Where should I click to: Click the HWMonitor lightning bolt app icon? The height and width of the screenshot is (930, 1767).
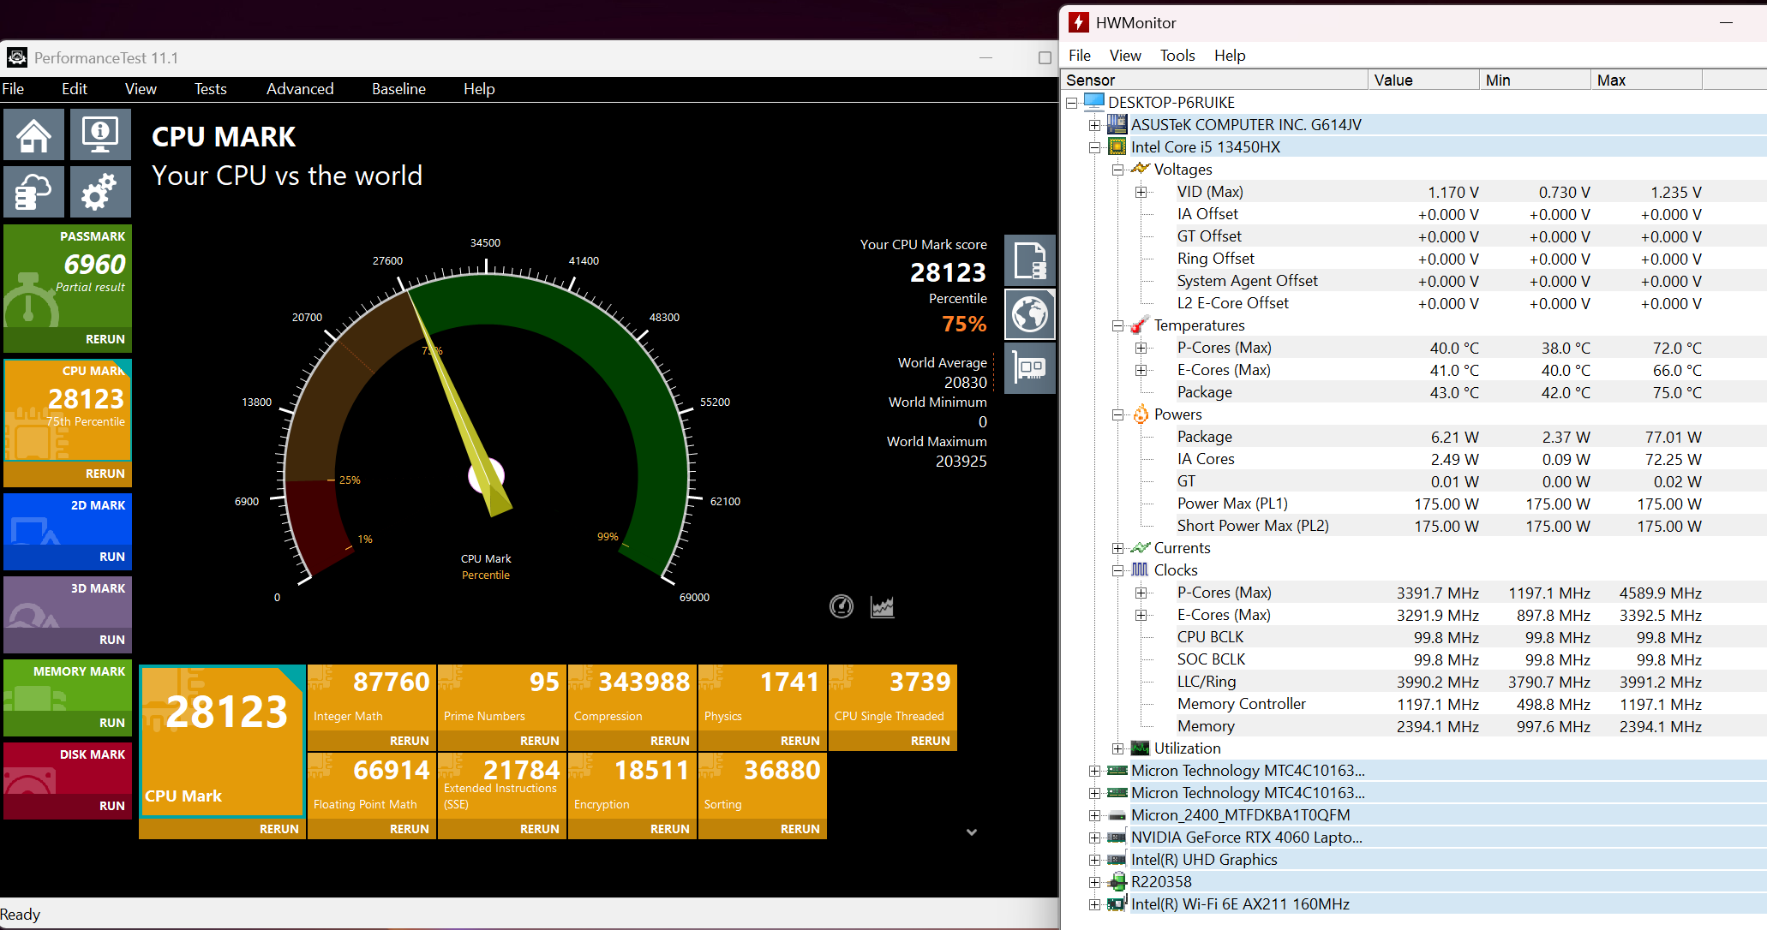pos(1078,23)
